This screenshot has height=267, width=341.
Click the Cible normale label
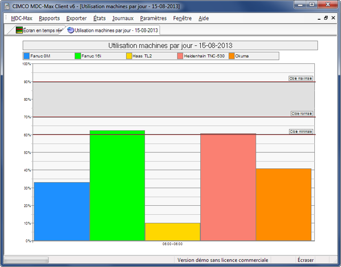(x=302, y=114)
